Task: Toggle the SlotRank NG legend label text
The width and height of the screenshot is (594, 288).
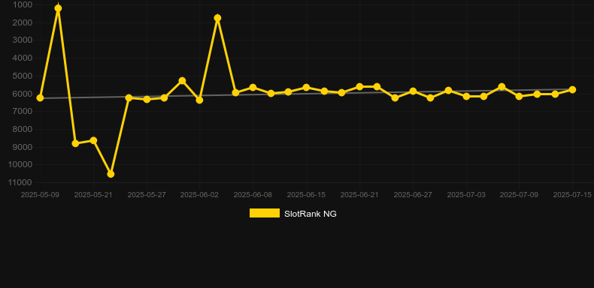Action: click(311, 214)
